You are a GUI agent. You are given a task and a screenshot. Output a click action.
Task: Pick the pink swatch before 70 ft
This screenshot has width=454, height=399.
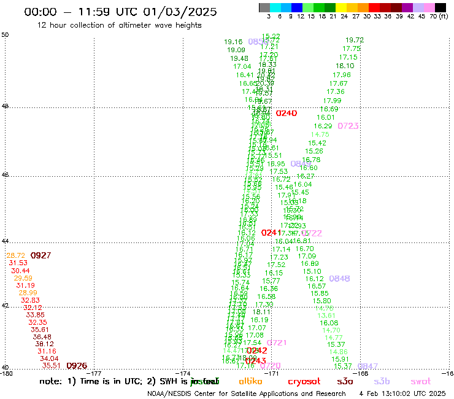(429, 7)
